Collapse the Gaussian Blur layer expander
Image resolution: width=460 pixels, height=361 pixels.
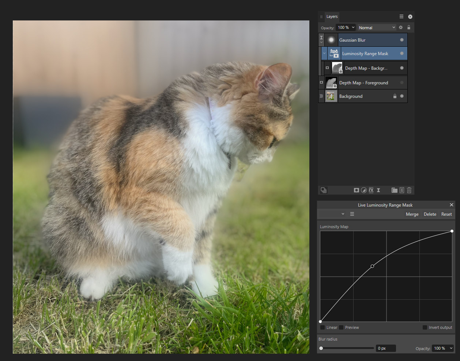(321, 43)
